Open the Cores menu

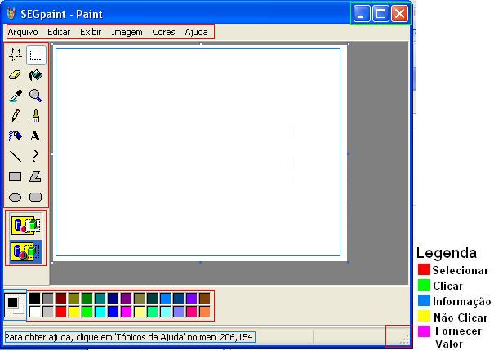point(163,32)
